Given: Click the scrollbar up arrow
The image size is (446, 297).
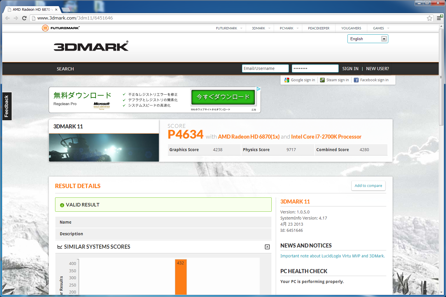Looking at the screenshot, I should 441,26.
